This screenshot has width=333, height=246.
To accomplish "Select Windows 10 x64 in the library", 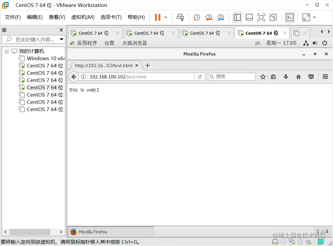I will pos(42,58).
